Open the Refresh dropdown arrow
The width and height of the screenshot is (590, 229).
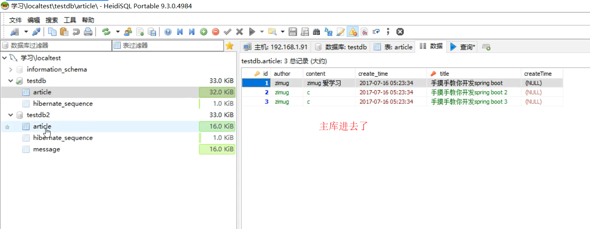click(117, 31)
